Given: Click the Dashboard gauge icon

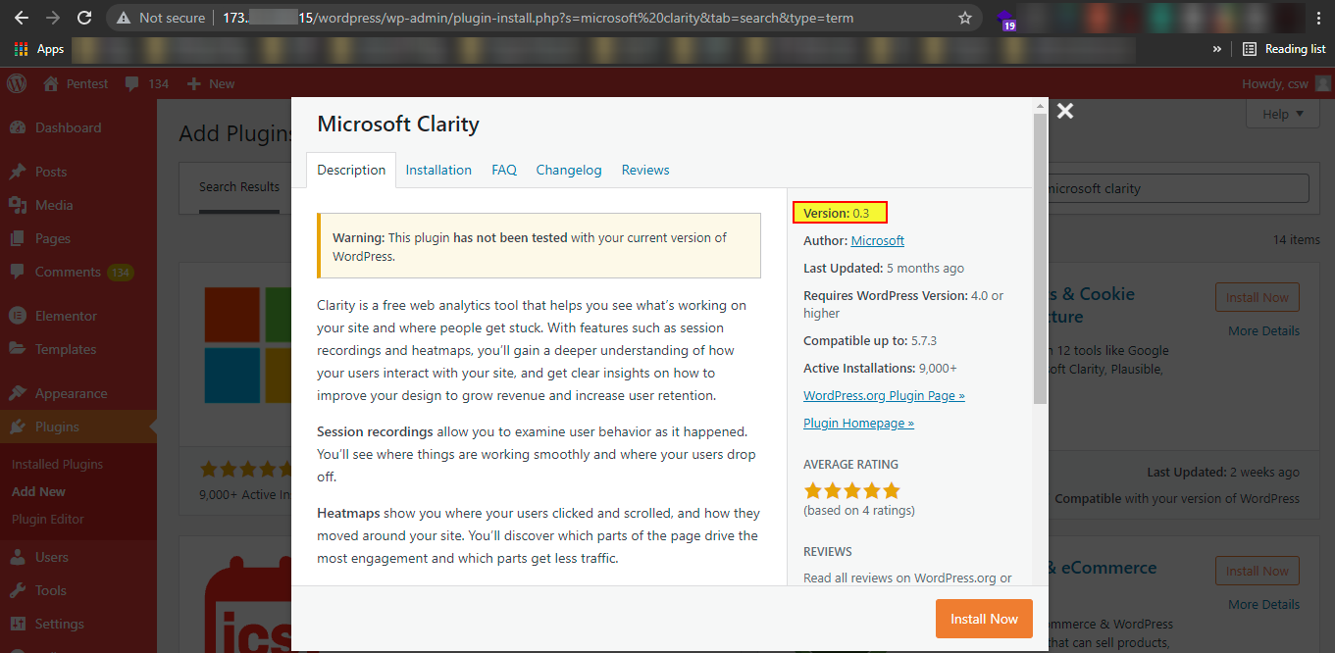Looking at the screenshot, I should tap(18, 127).
